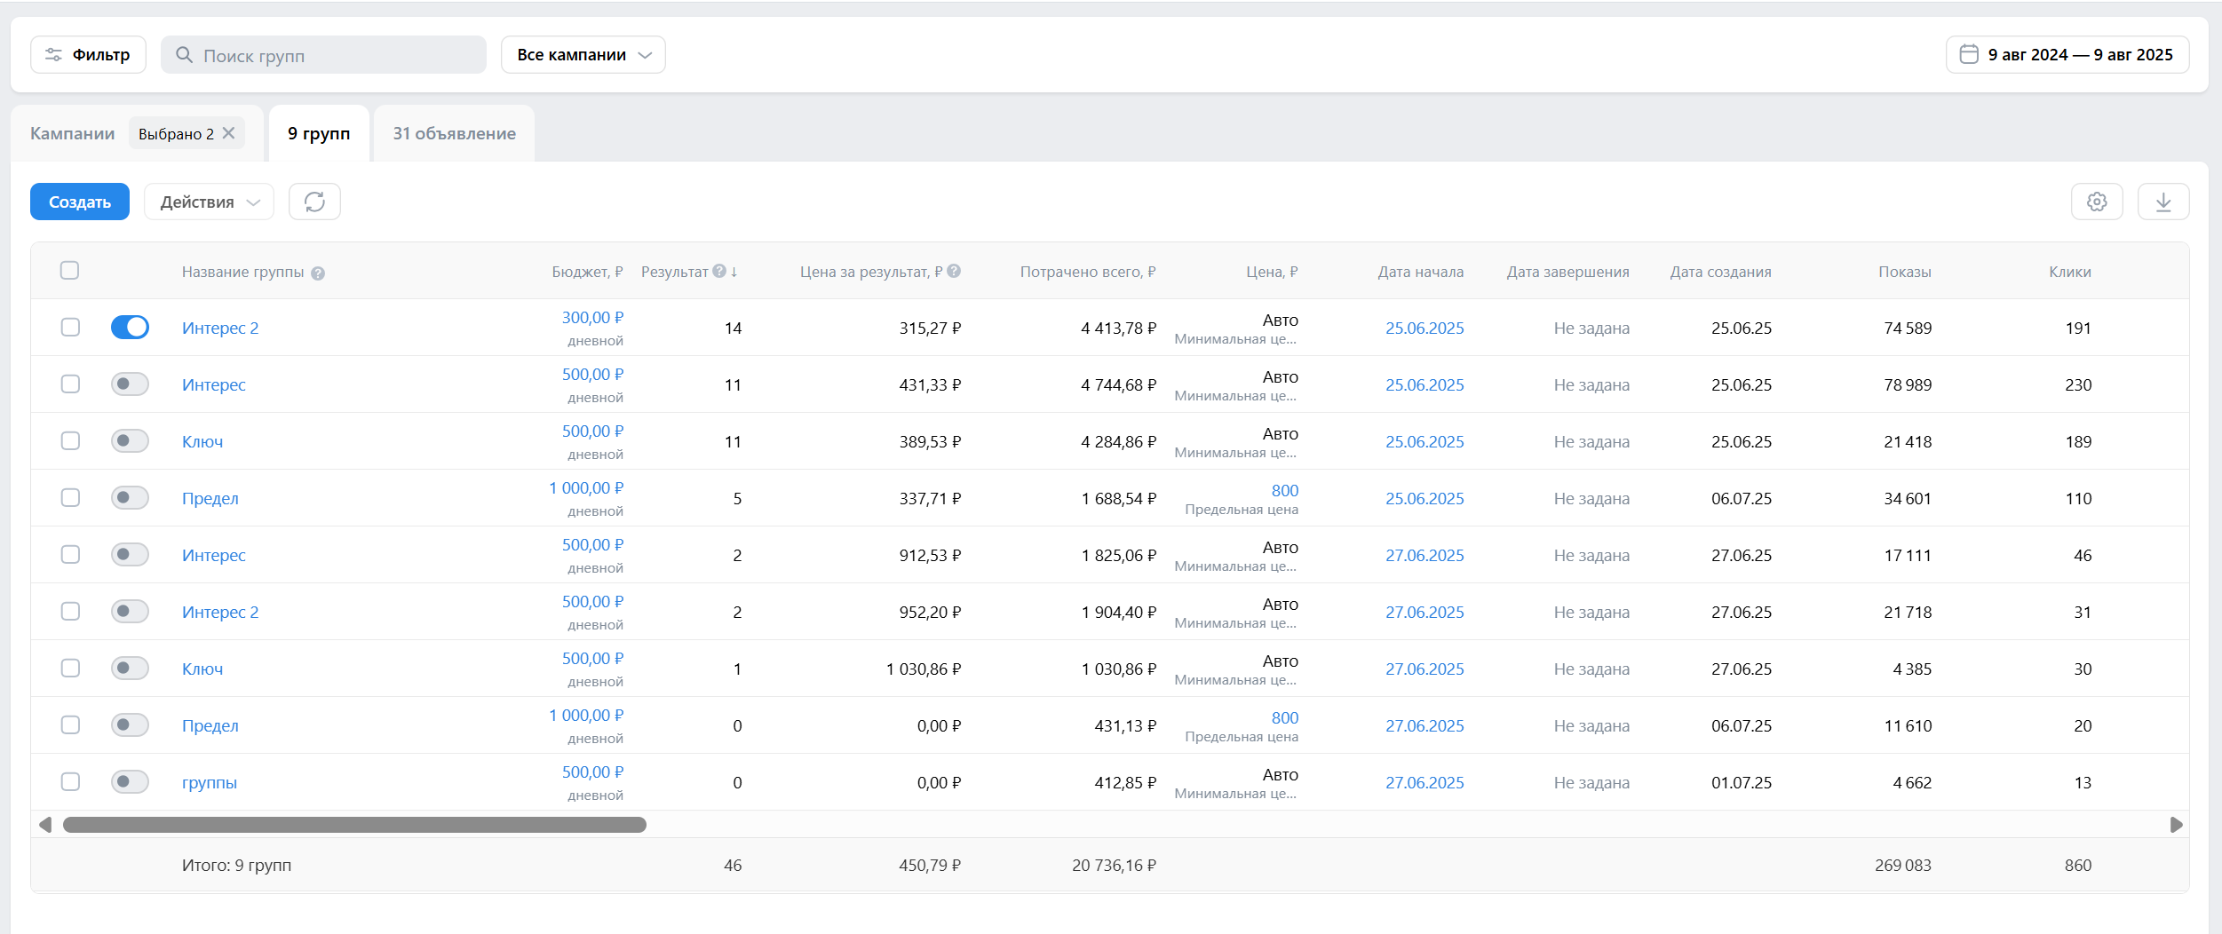Open the Фильтр button

pos(88,55)
